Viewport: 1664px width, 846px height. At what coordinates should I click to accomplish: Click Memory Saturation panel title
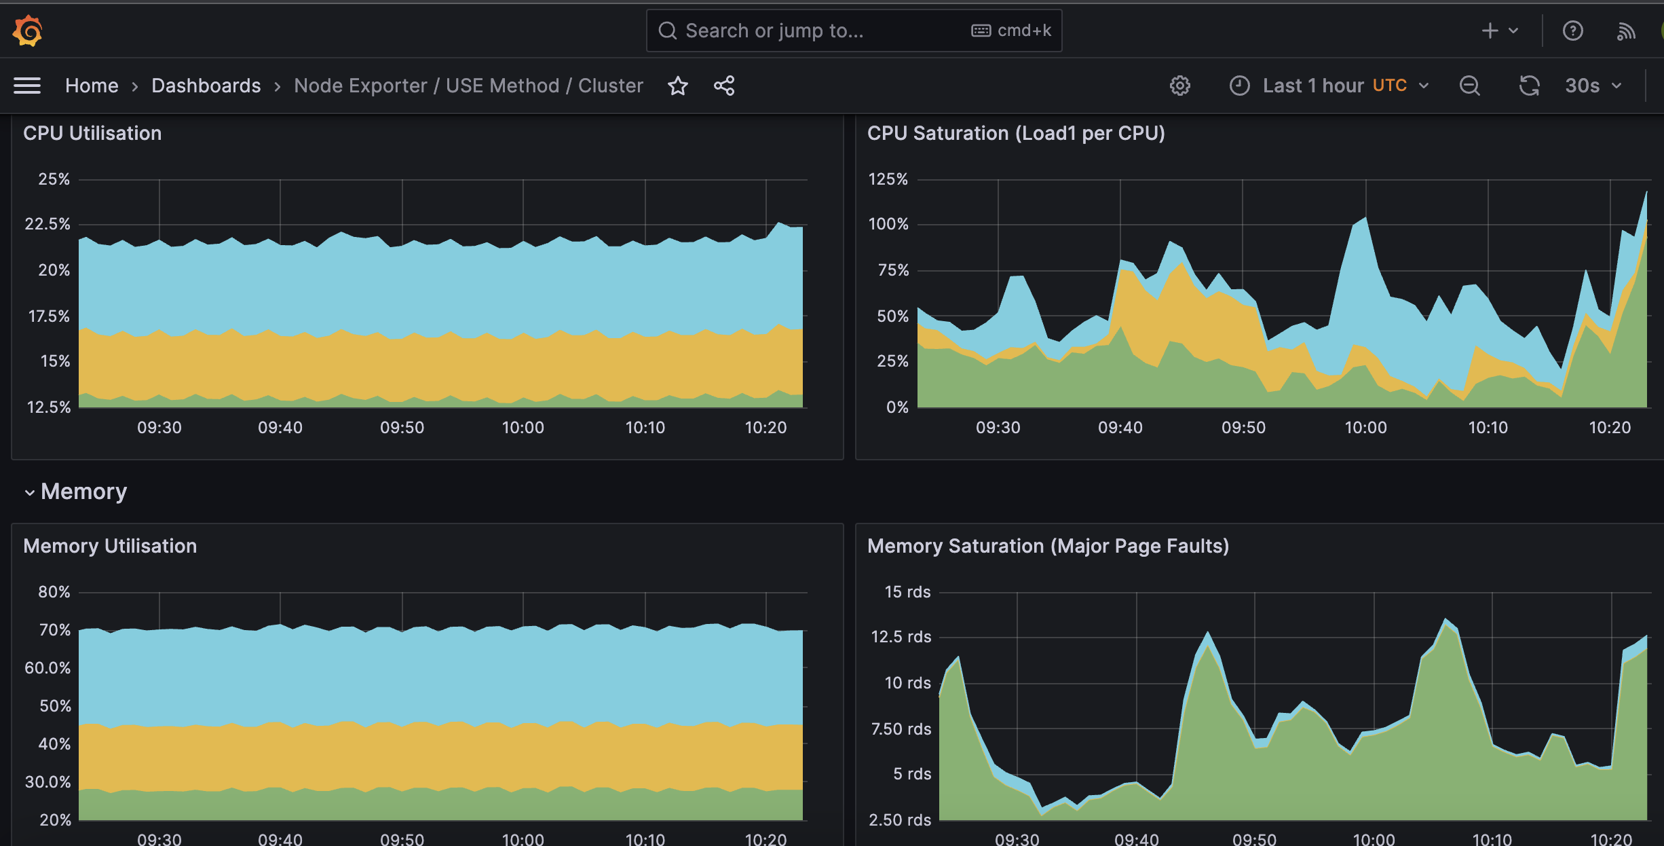[1047, 546]
